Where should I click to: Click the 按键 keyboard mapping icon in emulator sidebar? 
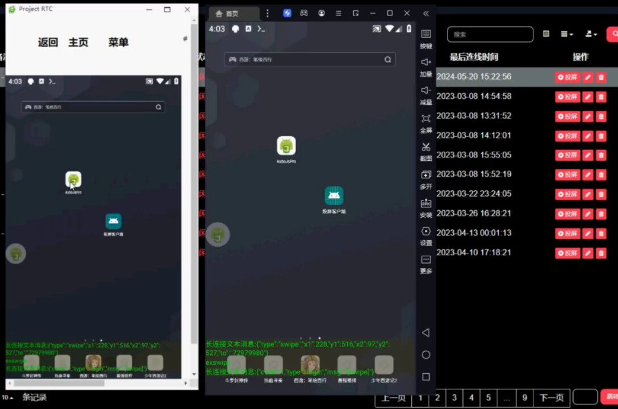[425, 34]
